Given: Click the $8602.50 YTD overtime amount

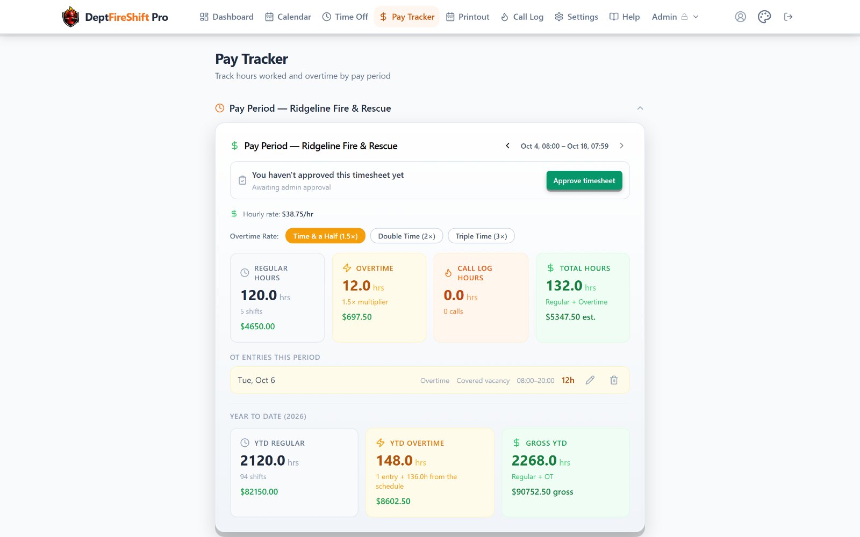Looking at the screenshot, I should [x=393, y=502].
